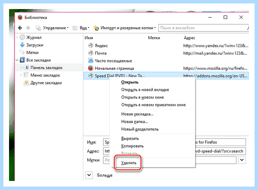Click the forward arrow in Library toolbar
This screenshot has width=258, height=190.
[28, 28]
